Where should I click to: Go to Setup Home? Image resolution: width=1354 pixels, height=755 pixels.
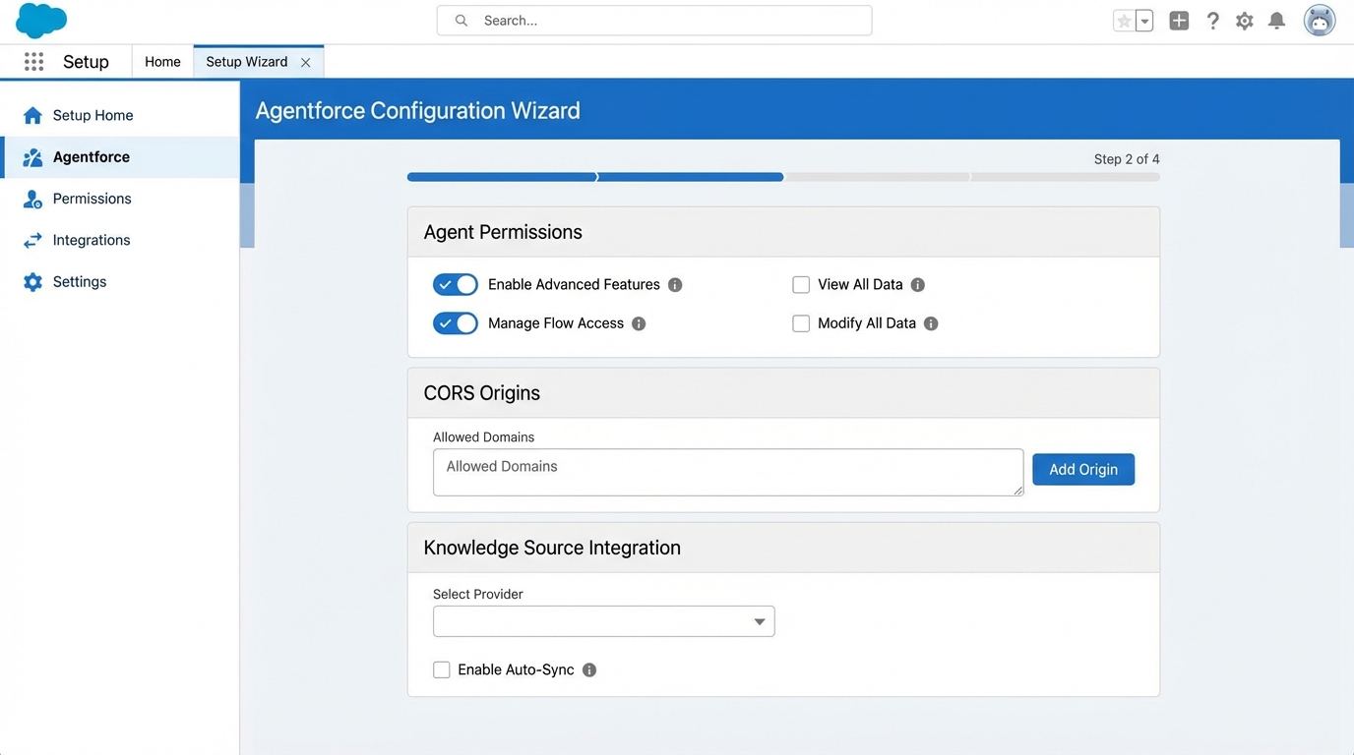pos(94,115)
